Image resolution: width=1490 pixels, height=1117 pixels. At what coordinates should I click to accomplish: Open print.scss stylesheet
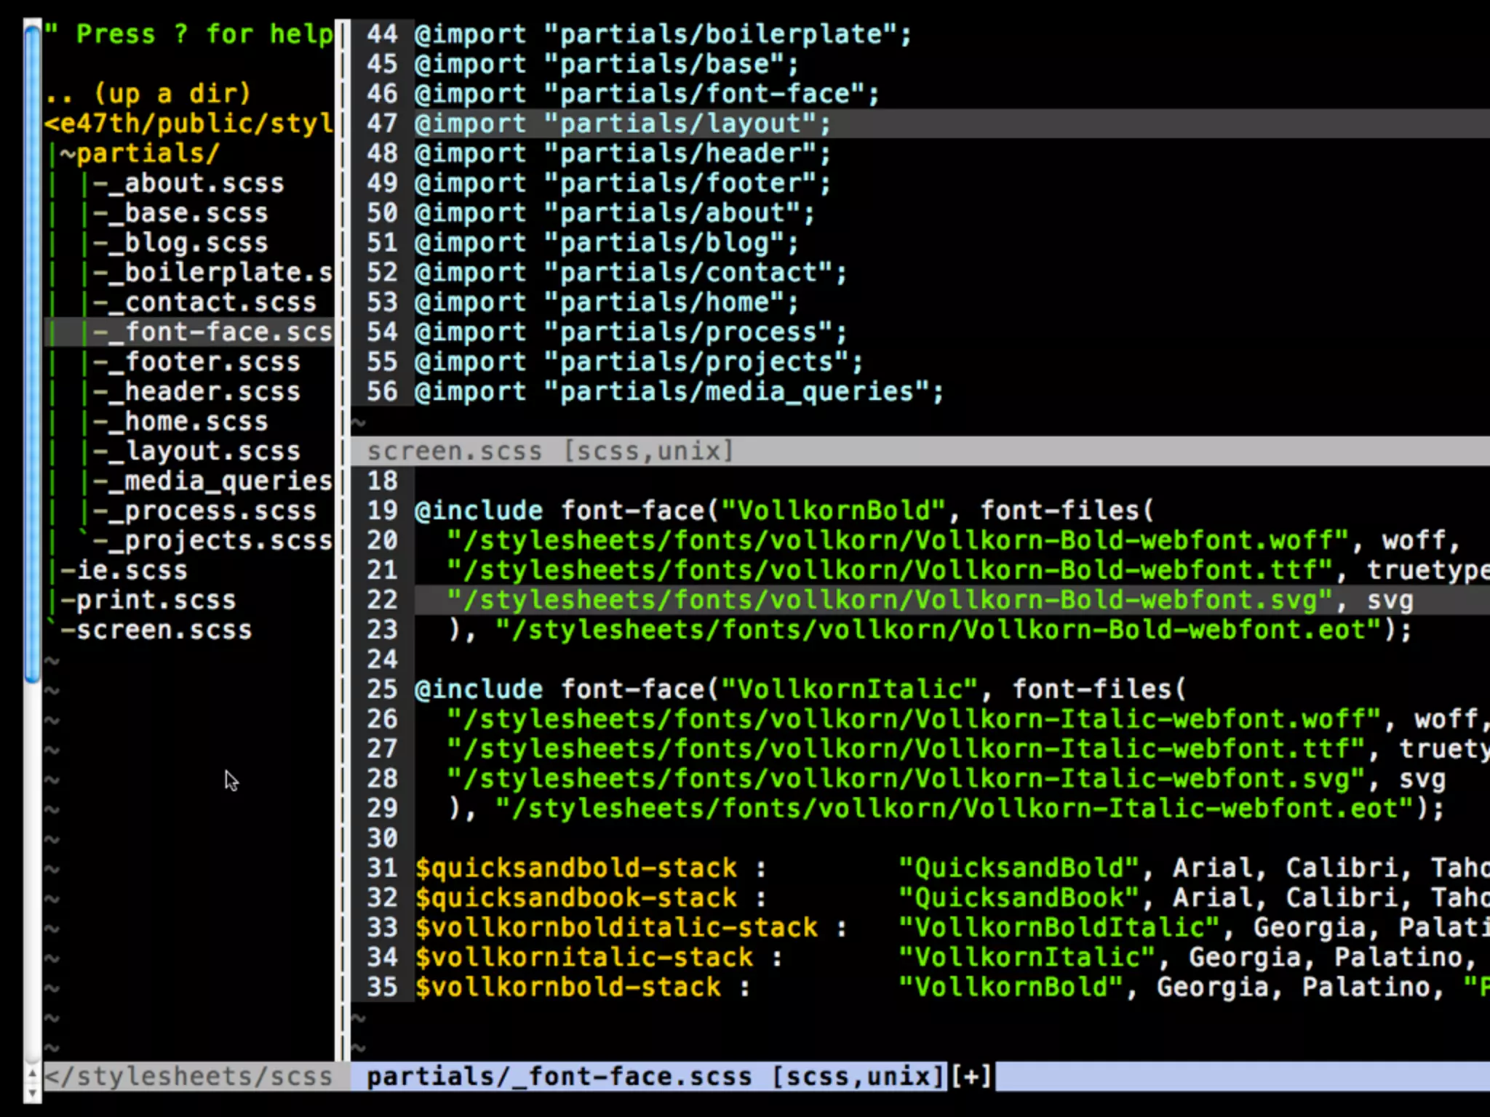[156, 601]
